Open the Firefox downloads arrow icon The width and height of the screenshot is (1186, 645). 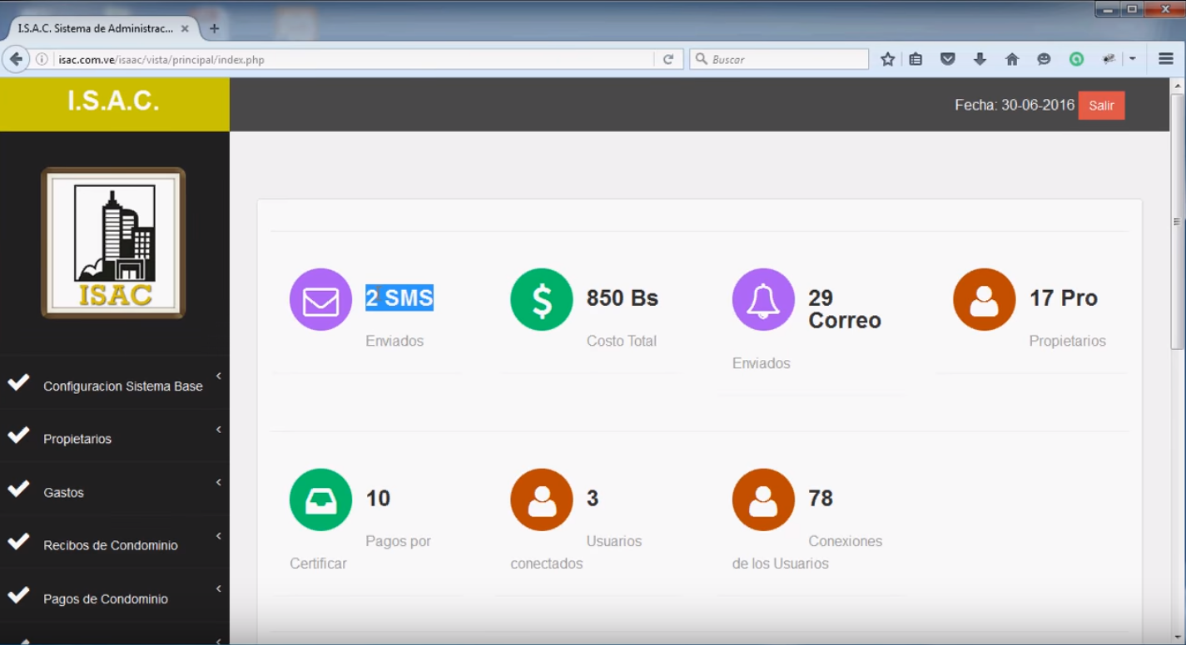980,59
